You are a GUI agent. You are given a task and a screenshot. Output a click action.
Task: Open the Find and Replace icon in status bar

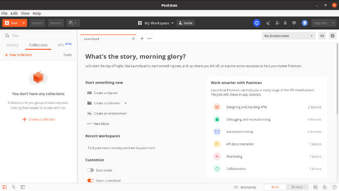(13, 187)
